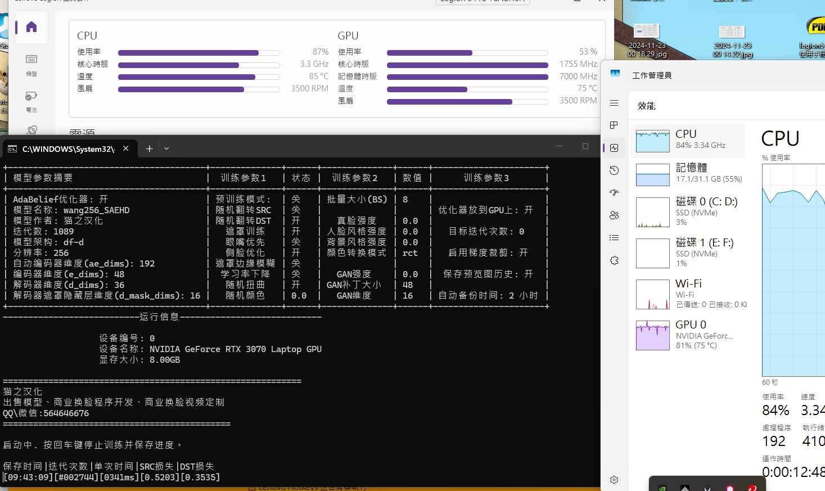This screenshot has height=491, width=825.
Task: Open the 電池 battery section in Legion sidebar
Action: [x=31, y=101]
